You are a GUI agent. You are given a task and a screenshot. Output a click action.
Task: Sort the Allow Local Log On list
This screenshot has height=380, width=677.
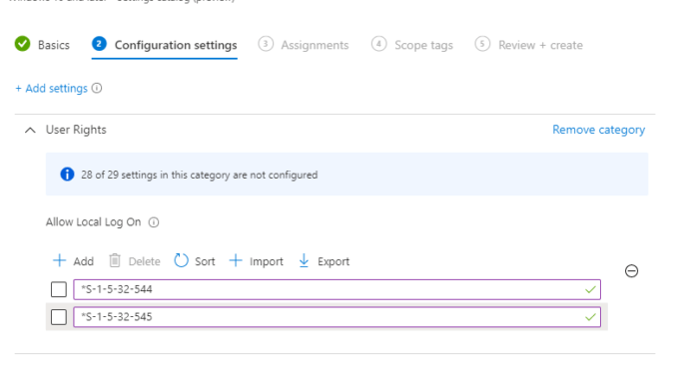coord(195,261)
